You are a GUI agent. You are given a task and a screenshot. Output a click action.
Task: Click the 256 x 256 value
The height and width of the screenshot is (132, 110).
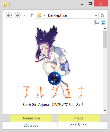coord(31,125)
